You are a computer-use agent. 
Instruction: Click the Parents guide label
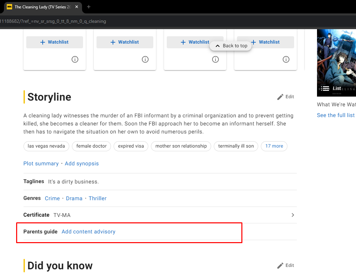point(40,232)
